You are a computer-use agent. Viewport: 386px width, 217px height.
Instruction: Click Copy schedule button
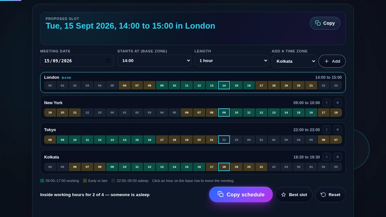(x=241, y=194)
